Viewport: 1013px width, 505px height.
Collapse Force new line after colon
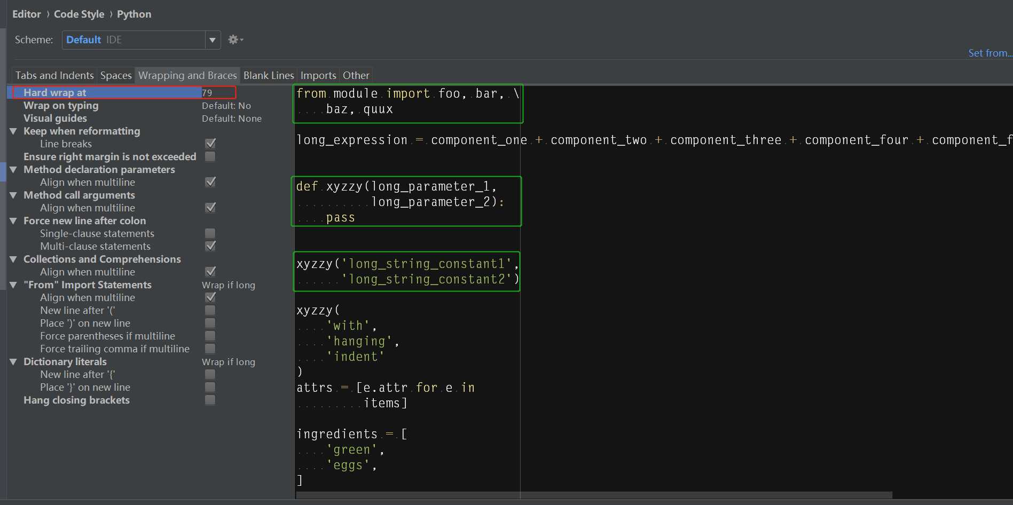pyautogui.click(x=13, y=220)
